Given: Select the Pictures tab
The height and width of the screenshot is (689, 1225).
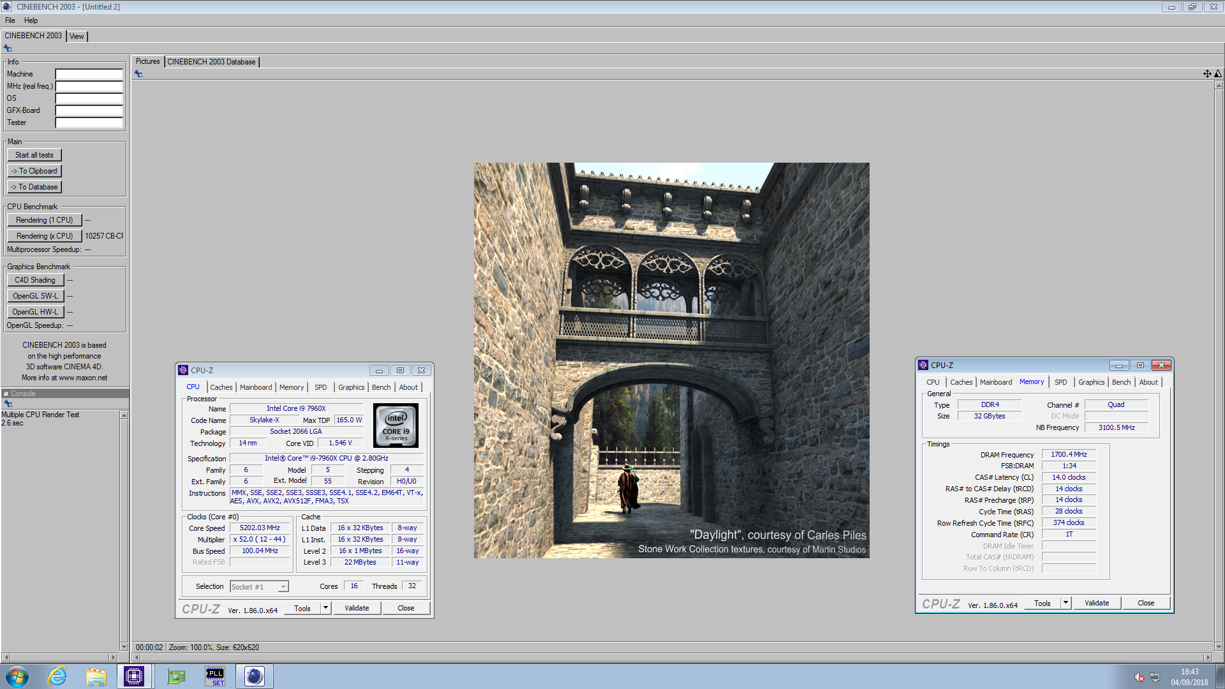Looking at the screenshot, I should (147, 61).
